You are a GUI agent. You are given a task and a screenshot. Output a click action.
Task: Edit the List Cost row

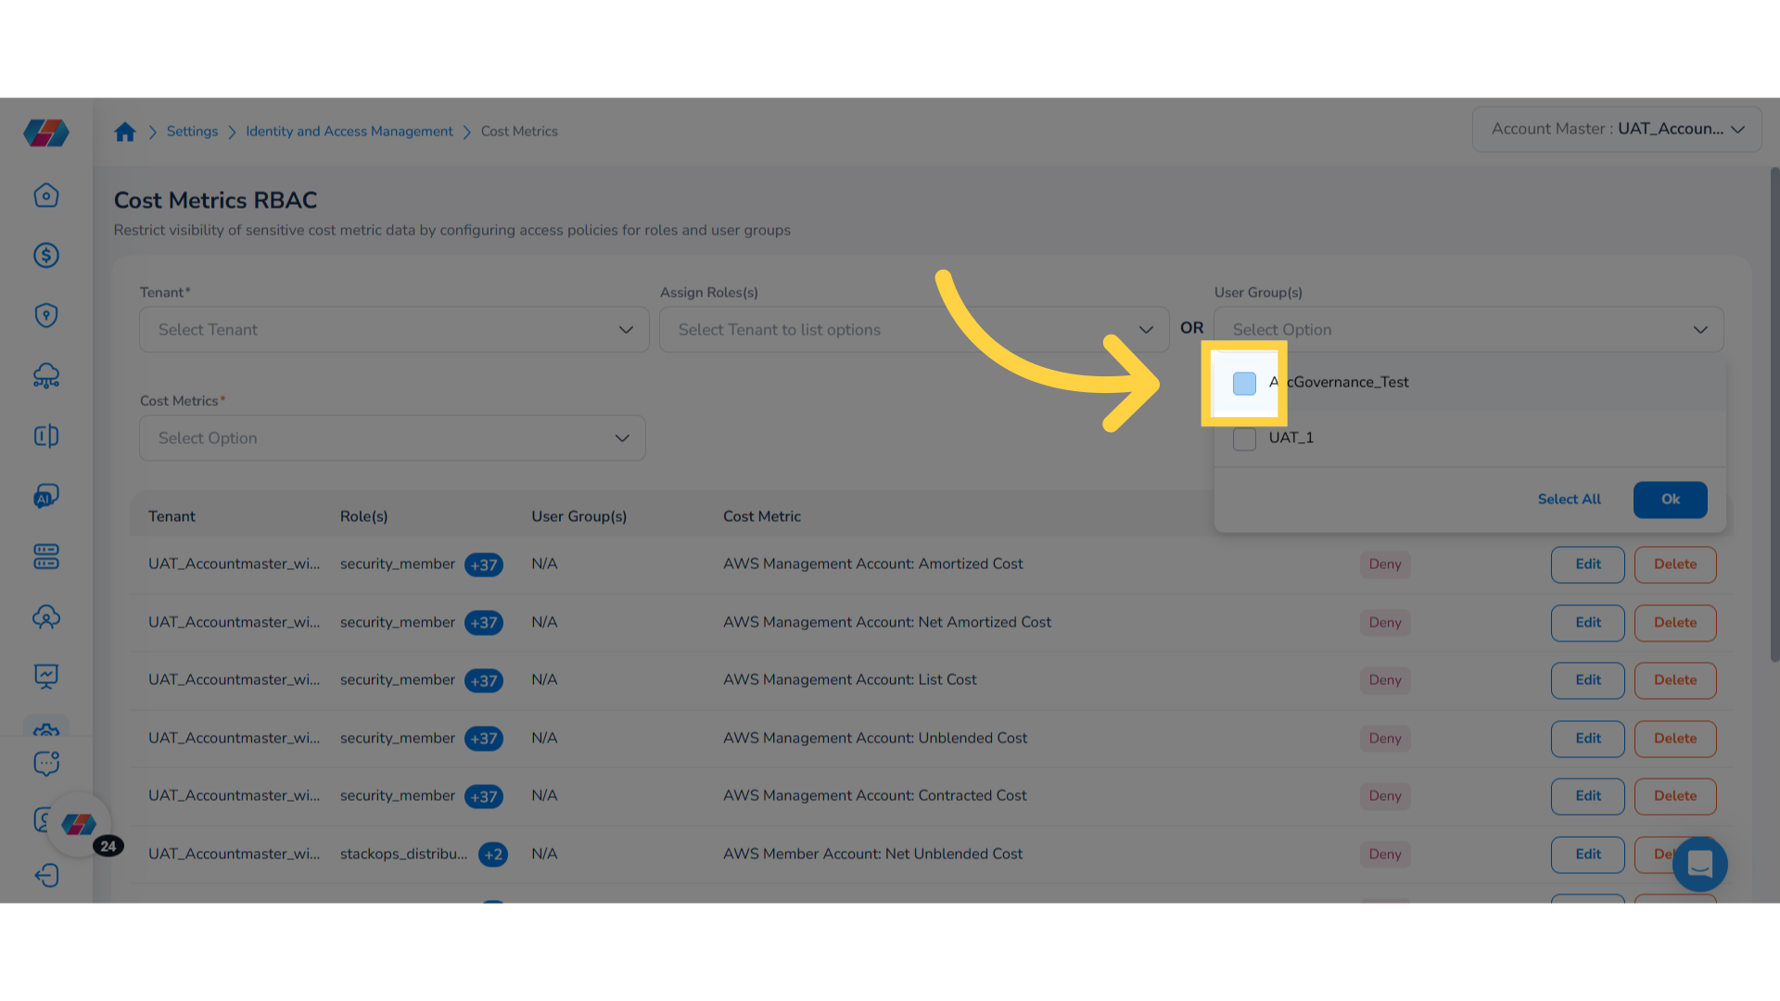[x=1587, y=680]
